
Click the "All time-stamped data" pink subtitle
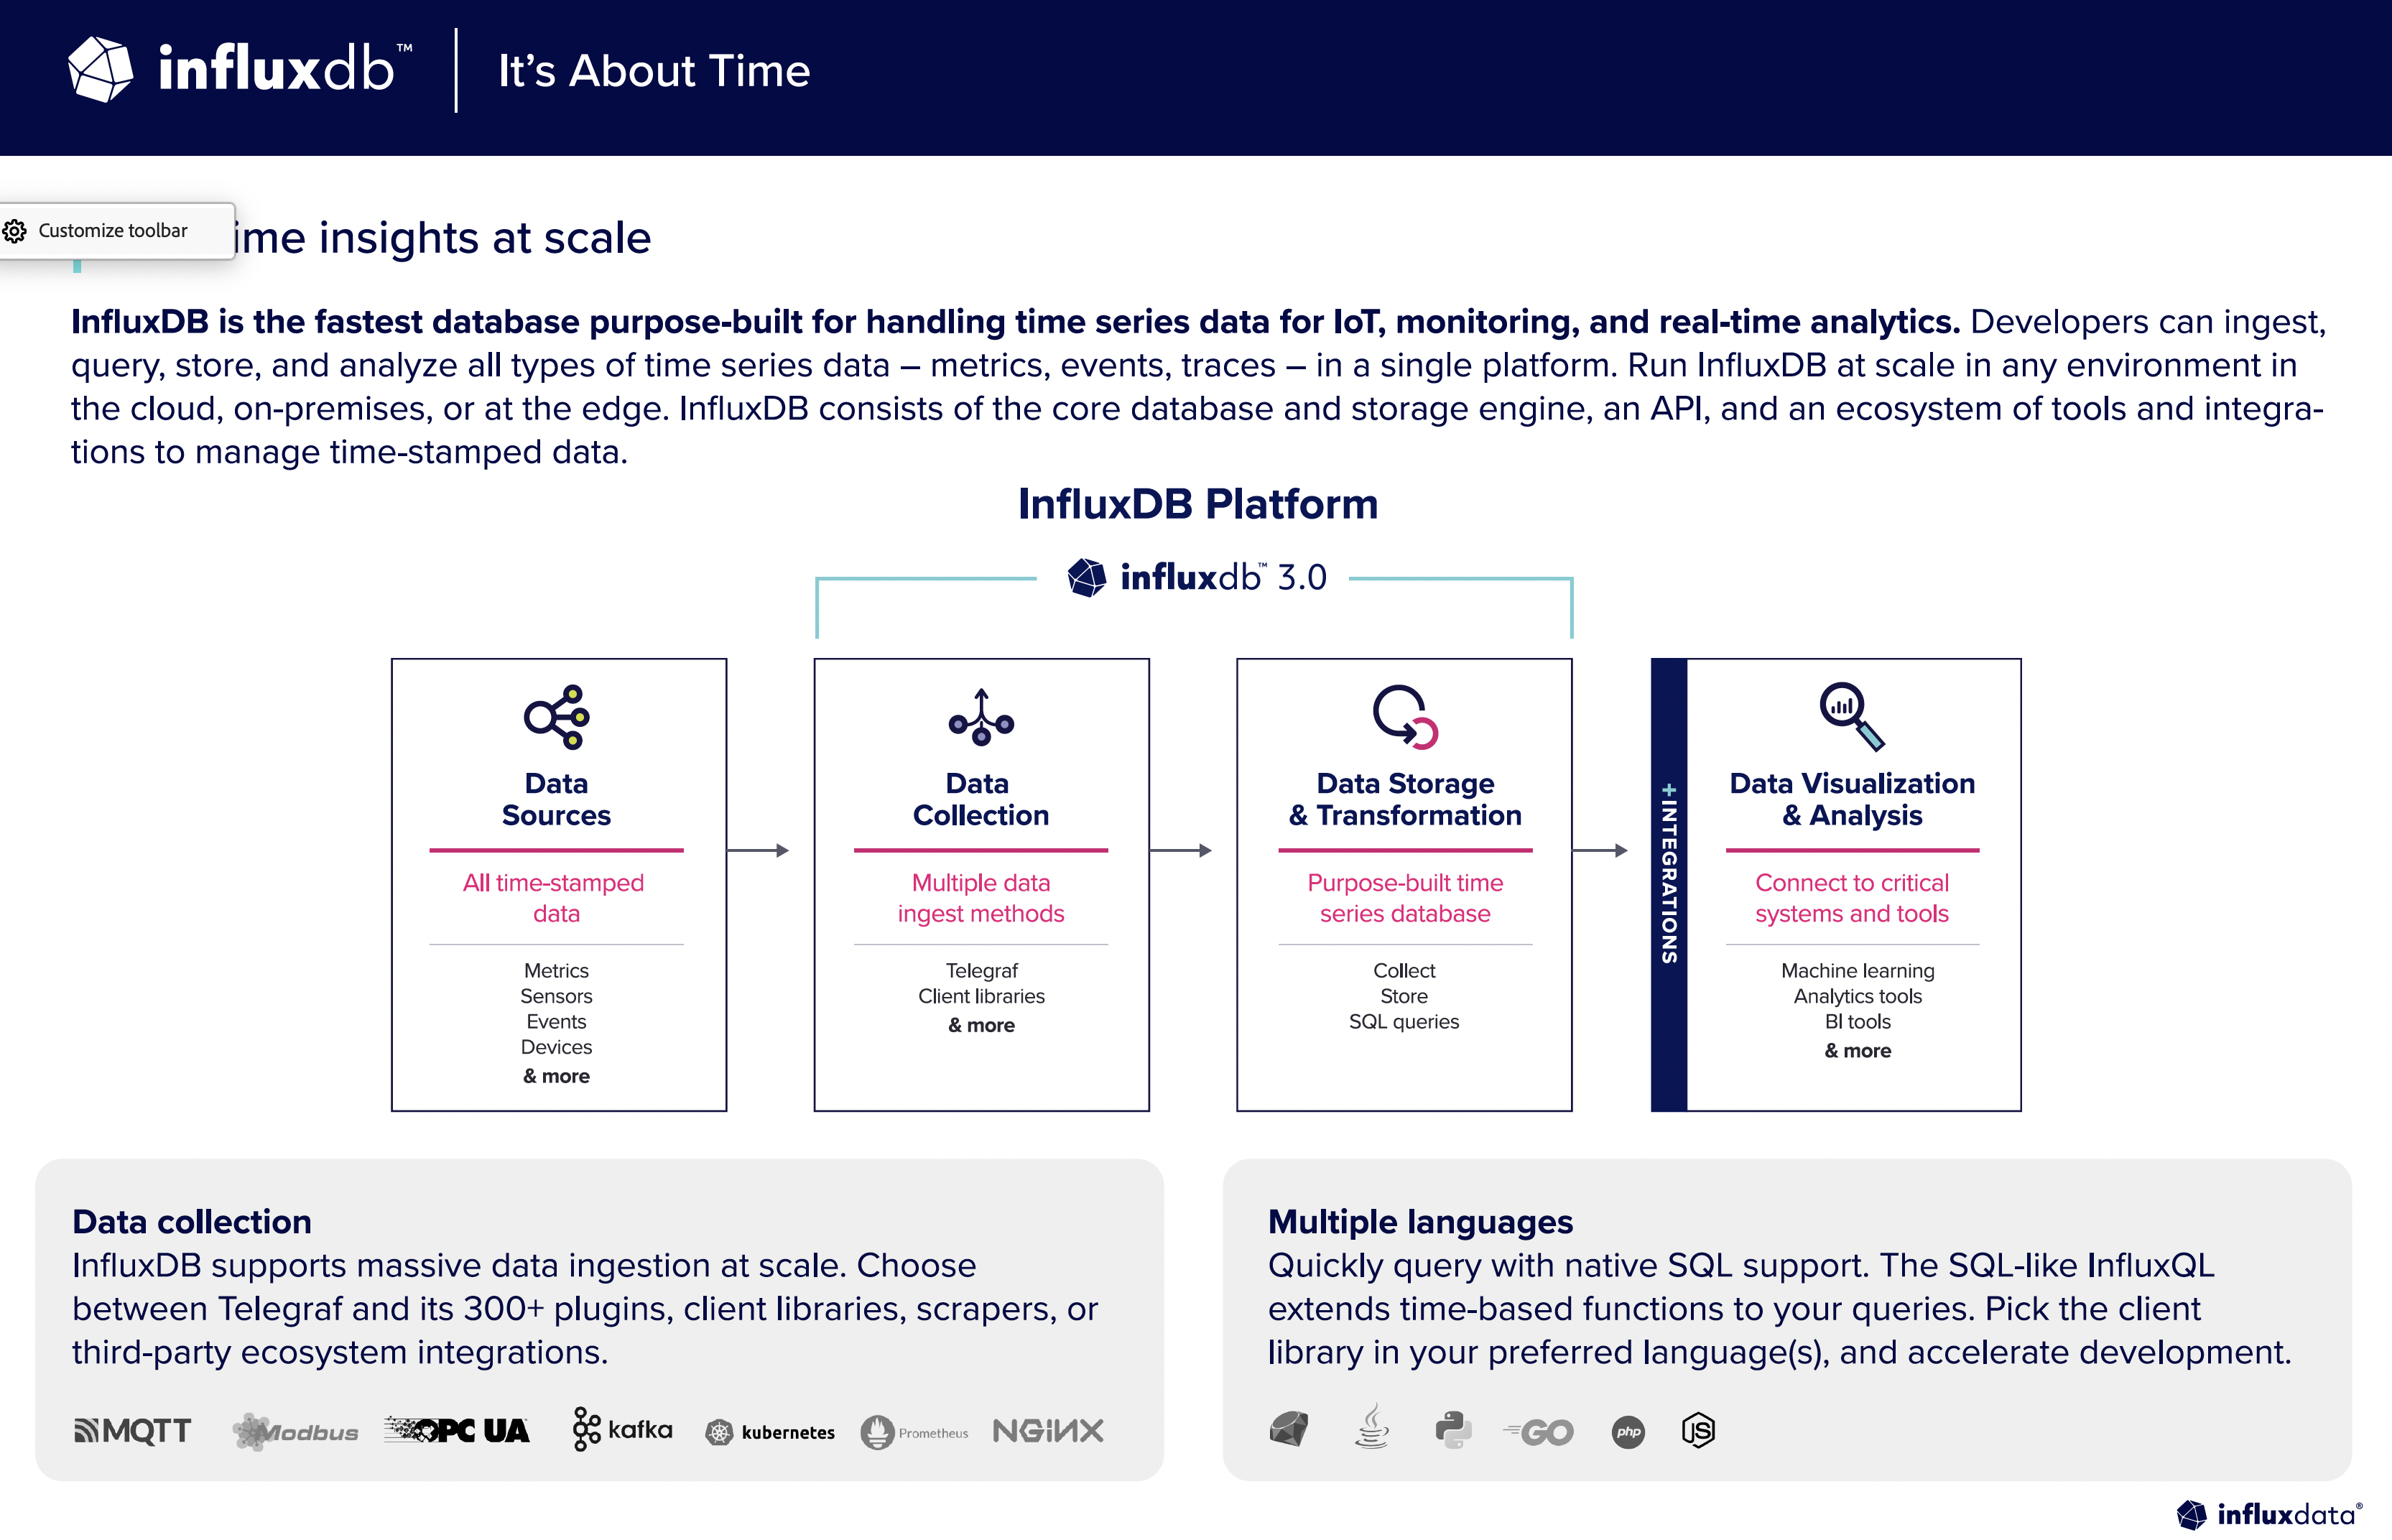pyautogui.click(x=555, y=898)
